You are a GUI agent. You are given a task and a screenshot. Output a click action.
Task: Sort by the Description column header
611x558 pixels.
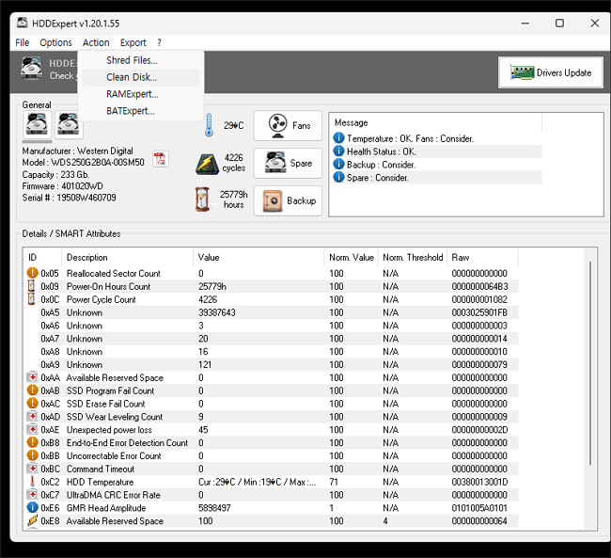128,258
